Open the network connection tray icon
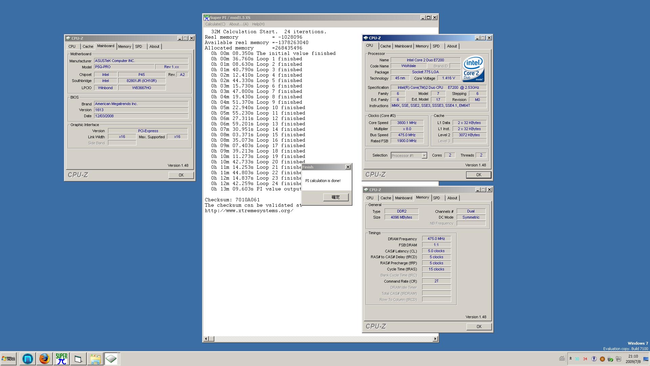The image size is (650, 366). (x=619, y=359)
